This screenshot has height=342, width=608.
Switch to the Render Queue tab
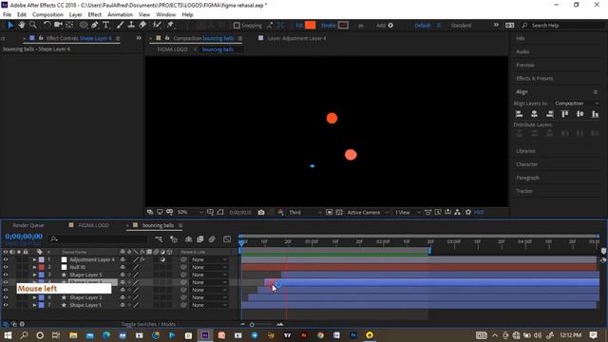point(28,225)
